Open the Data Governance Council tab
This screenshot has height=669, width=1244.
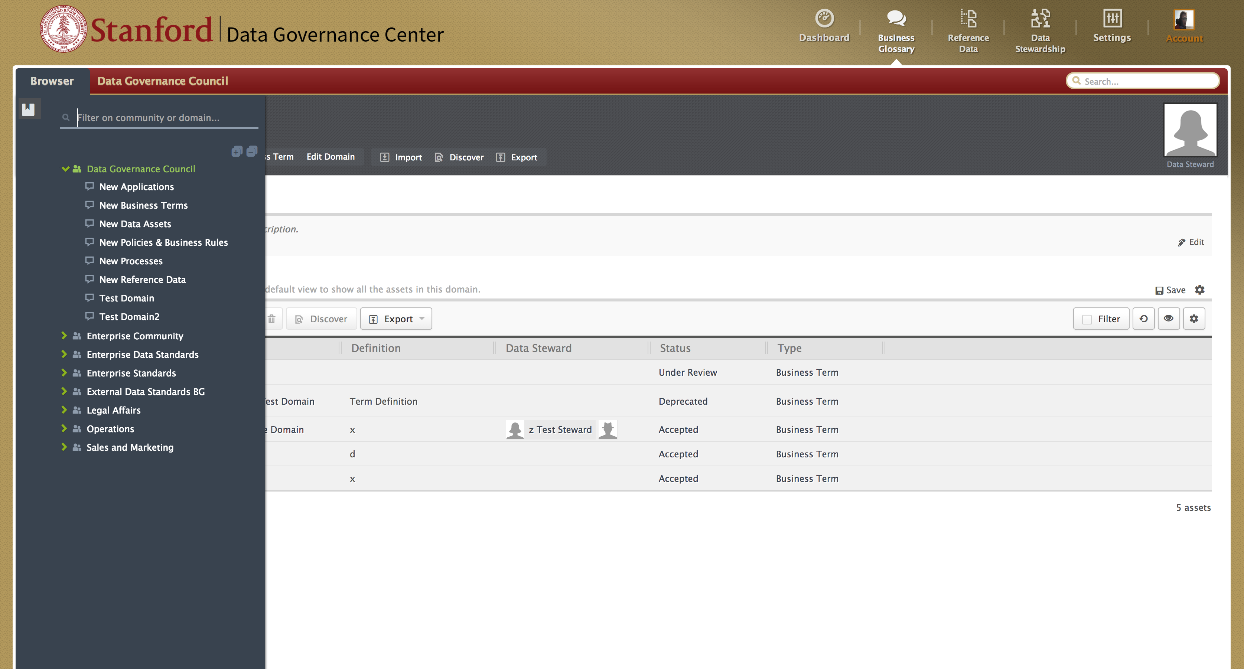click(163, 81)
